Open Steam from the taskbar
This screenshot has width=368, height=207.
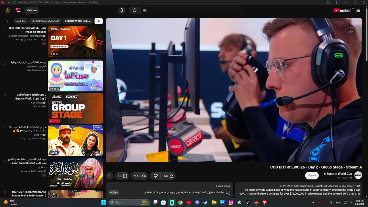click(206, 202)
